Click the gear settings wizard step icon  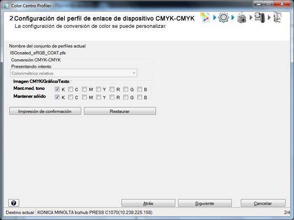(x=223, y=18)
